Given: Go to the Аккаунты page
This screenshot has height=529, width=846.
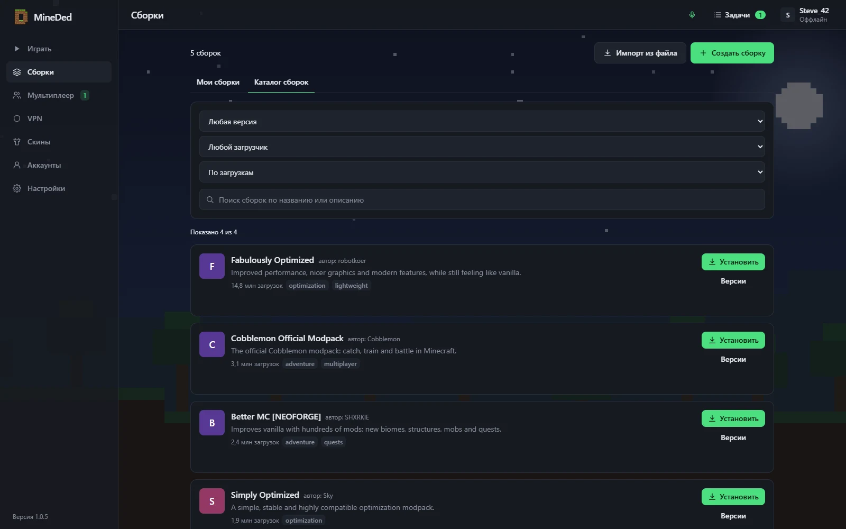Looking at the screenshot, I should point(59,165).
